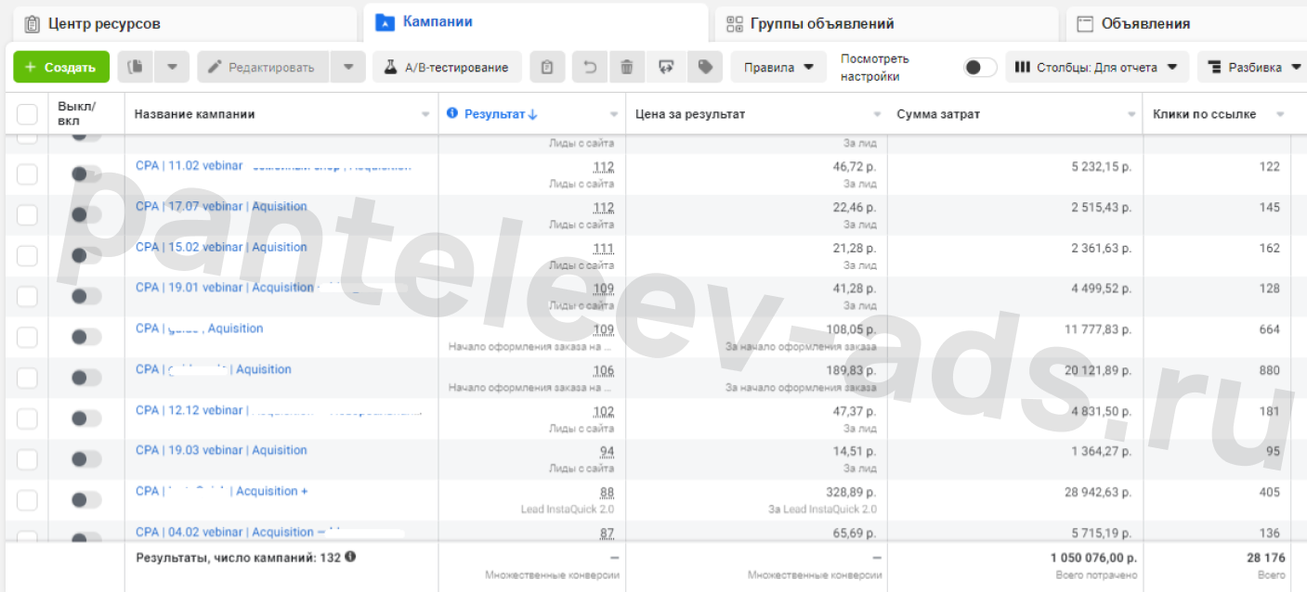Select checkbox for CPA 15.02 vebinar row
1307x592 pixels.
[27, 256]
